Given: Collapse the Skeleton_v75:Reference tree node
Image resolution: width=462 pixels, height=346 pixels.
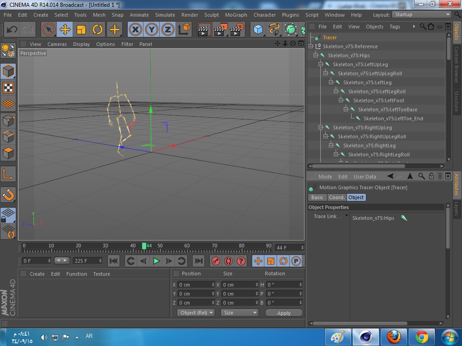Looking at the screenshot, I should click(310, 46).
